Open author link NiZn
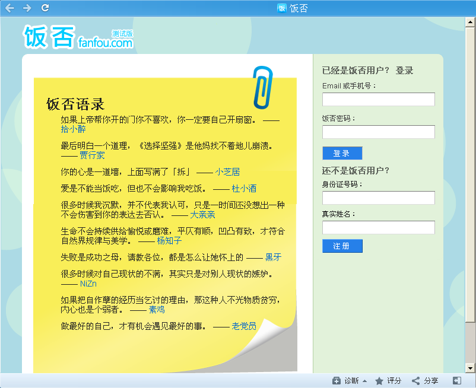 (x=88, y=284)
